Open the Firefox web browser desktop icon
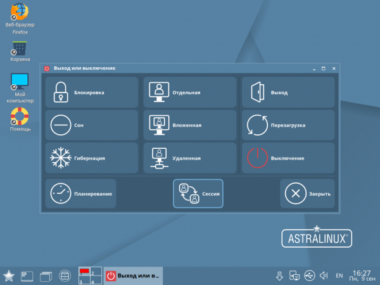Viewport: 380px width, 285px height. point(20,13)
